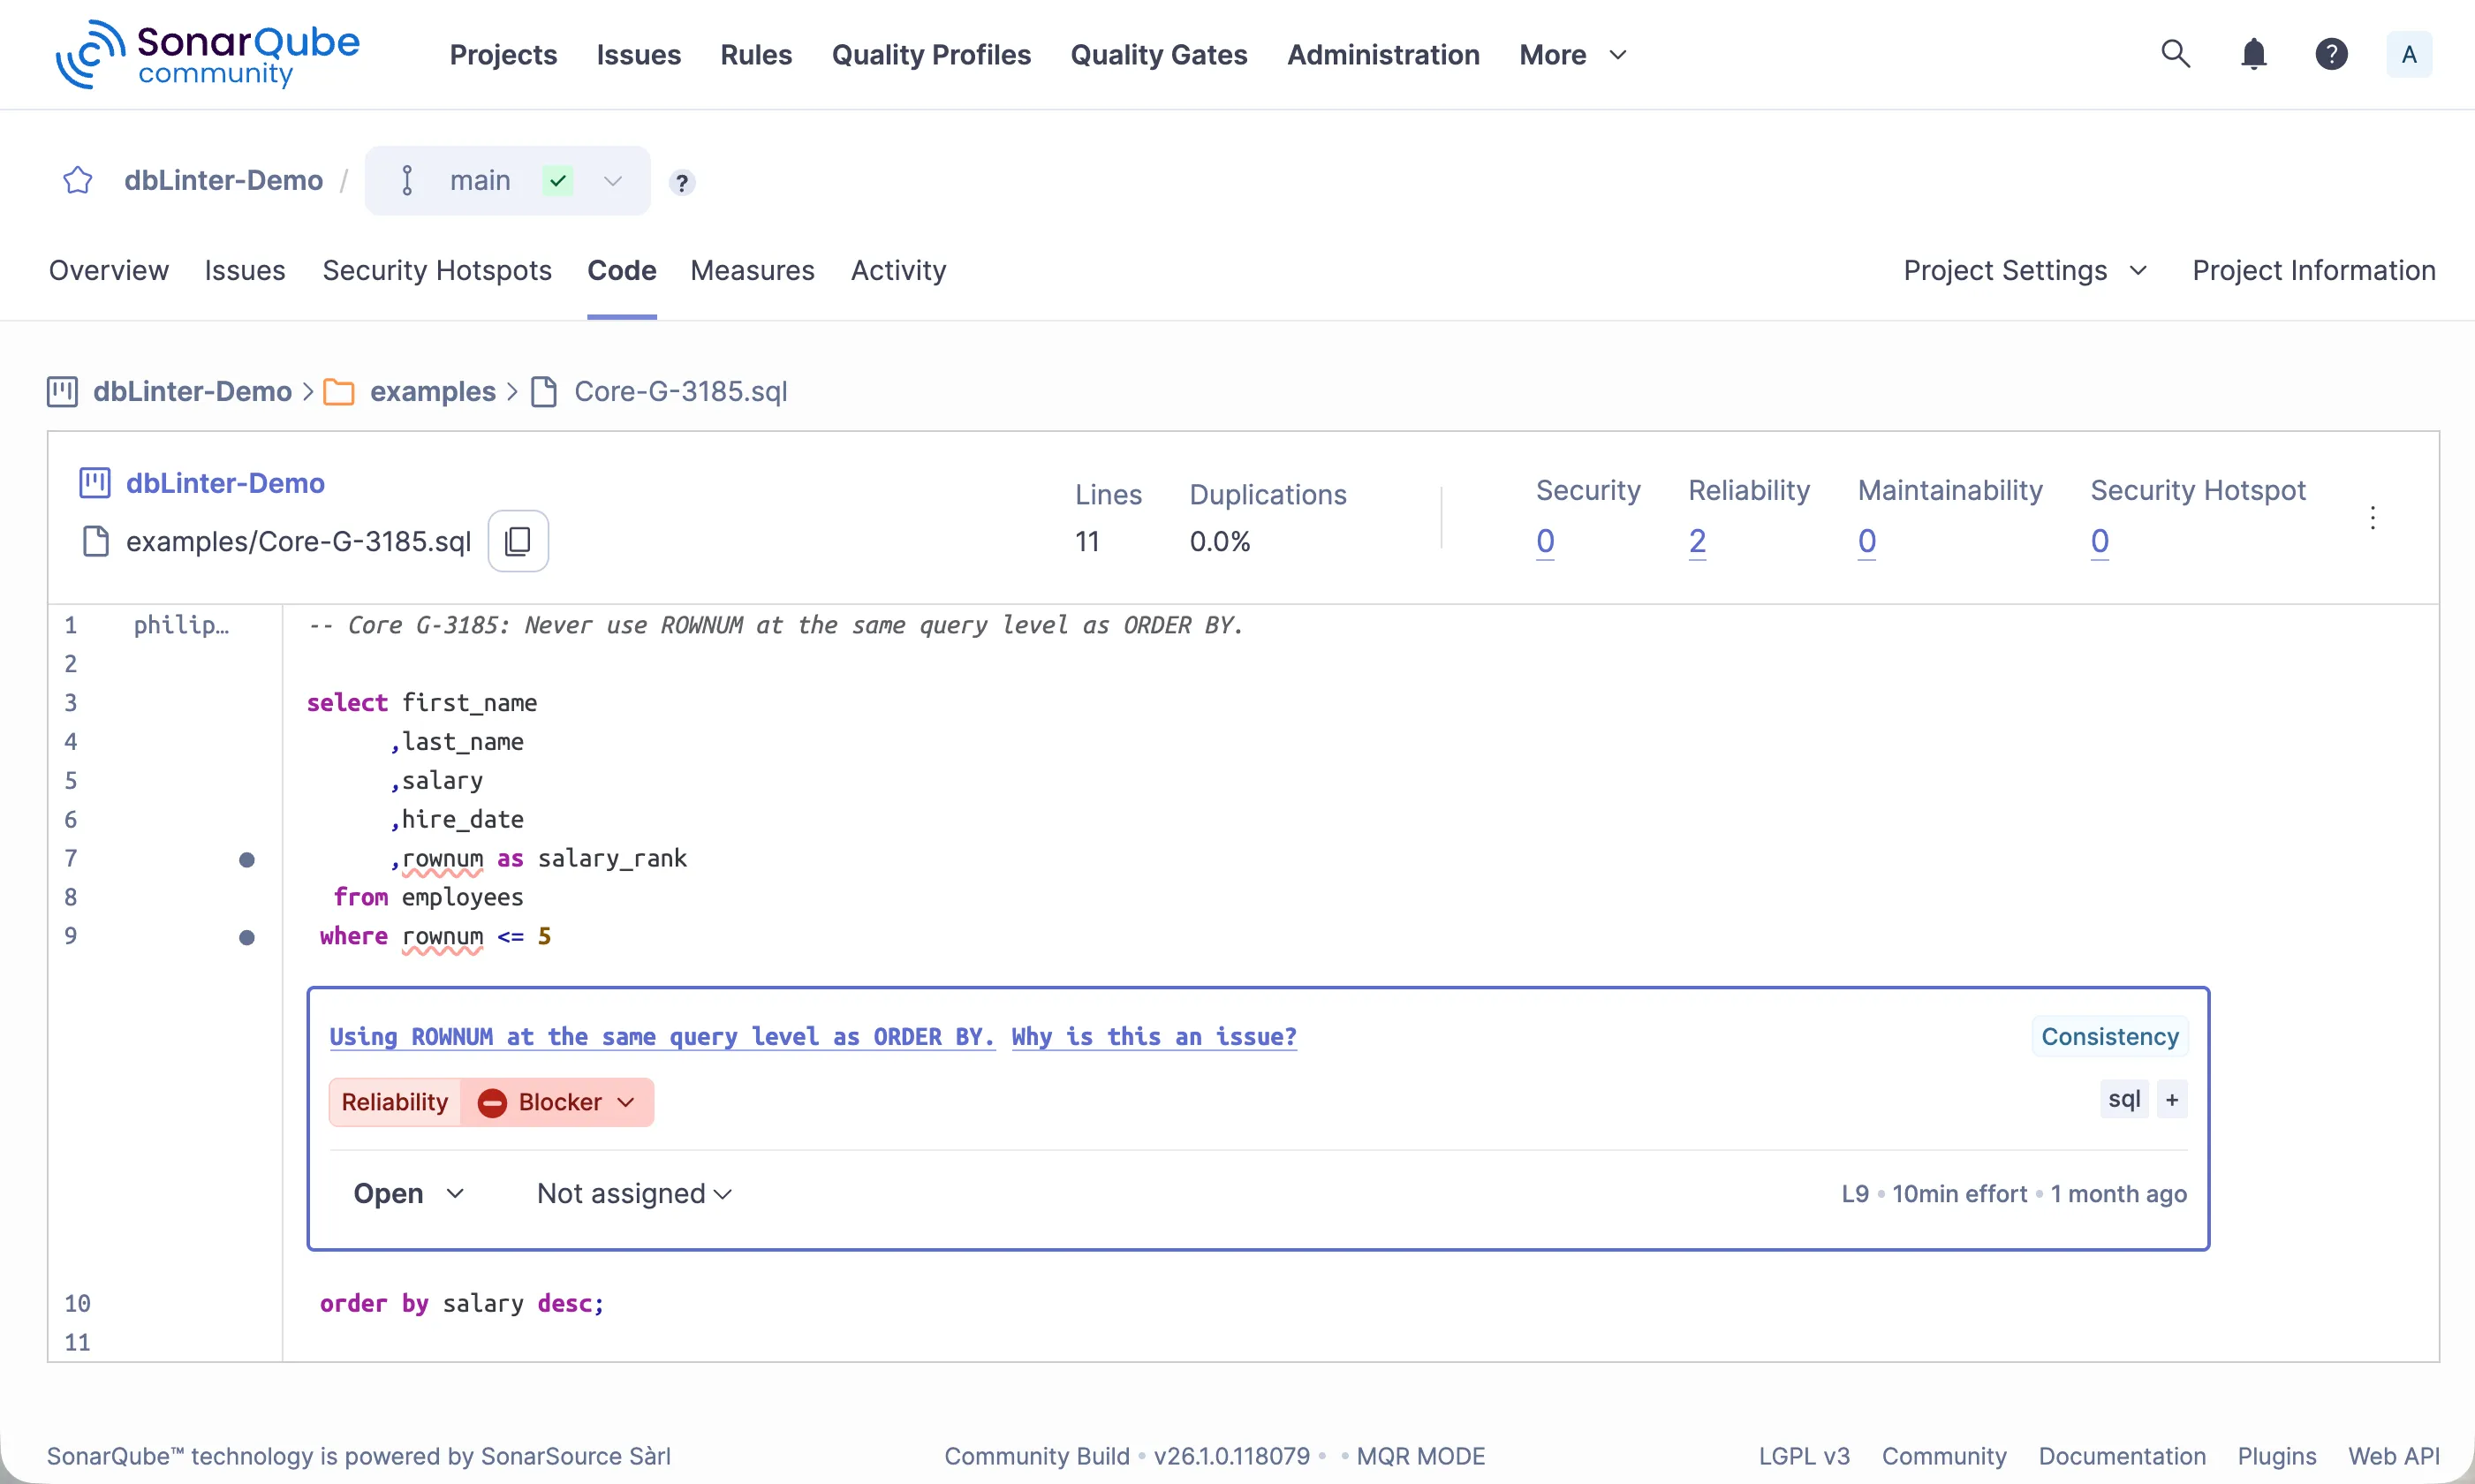This screenshot has width=2475, height=1484.
Task: Click the SonarQube community logo
Action: (207, 54)
